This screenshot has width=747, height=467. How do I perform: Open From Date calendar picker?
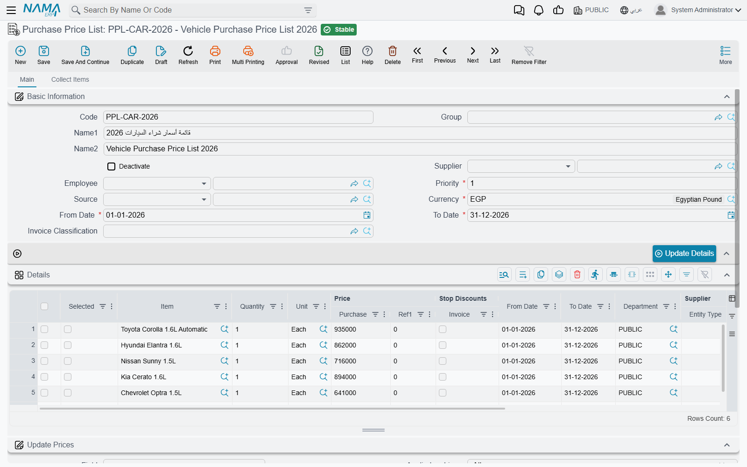tap(367, 215)
